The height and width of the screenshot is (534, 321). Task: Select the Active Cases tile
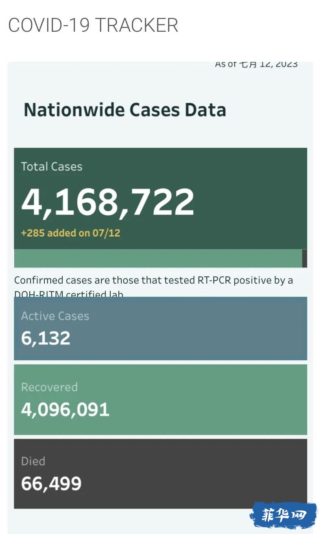click(x=160, y=328)
